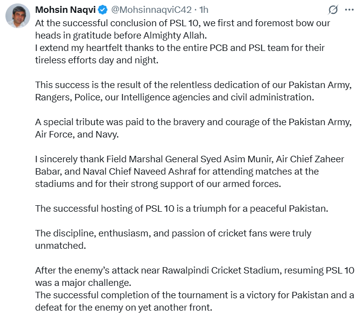The image size is (361, 322).
Task: Click the Mohsin Naqvi display name
Action: [65, 10]
